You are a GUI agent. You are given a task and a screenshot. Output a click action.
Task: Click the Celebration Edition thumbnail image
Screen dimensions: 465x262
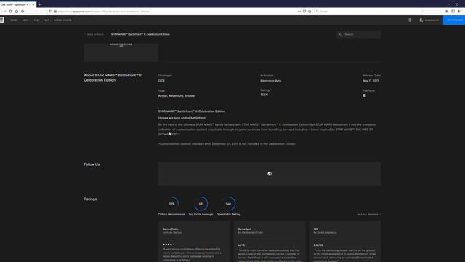coord(121,52)
